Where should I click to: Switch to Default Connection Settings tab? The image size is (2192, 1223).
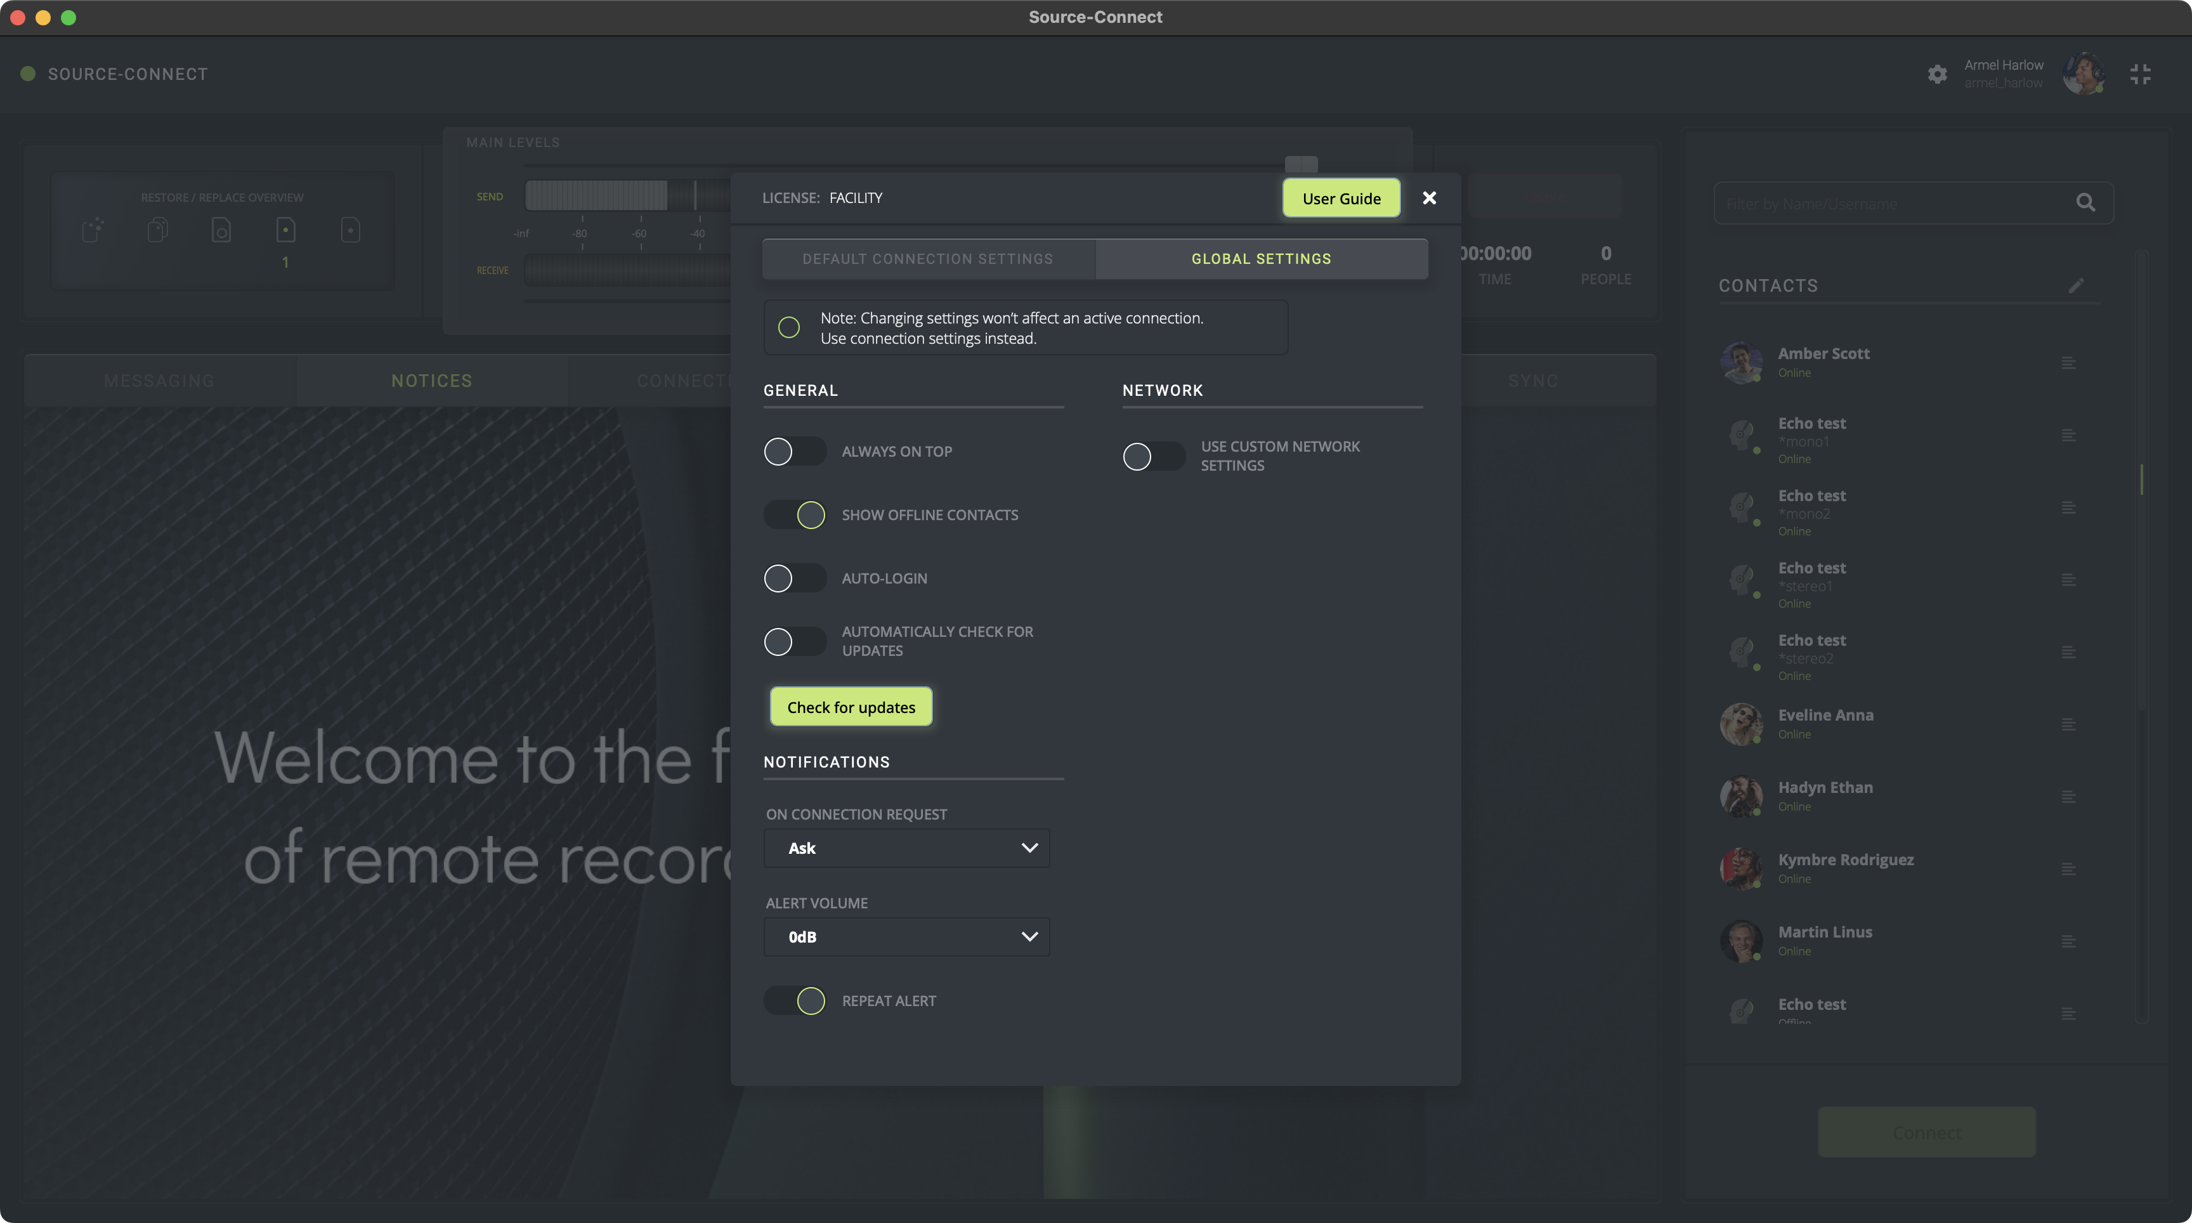[927, 259]
